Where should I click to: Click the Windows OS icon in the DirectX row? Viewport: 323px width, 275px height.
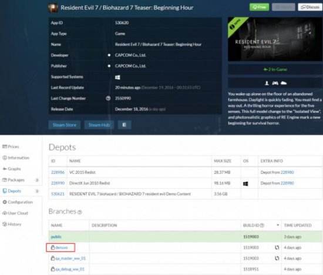point(245,183)
